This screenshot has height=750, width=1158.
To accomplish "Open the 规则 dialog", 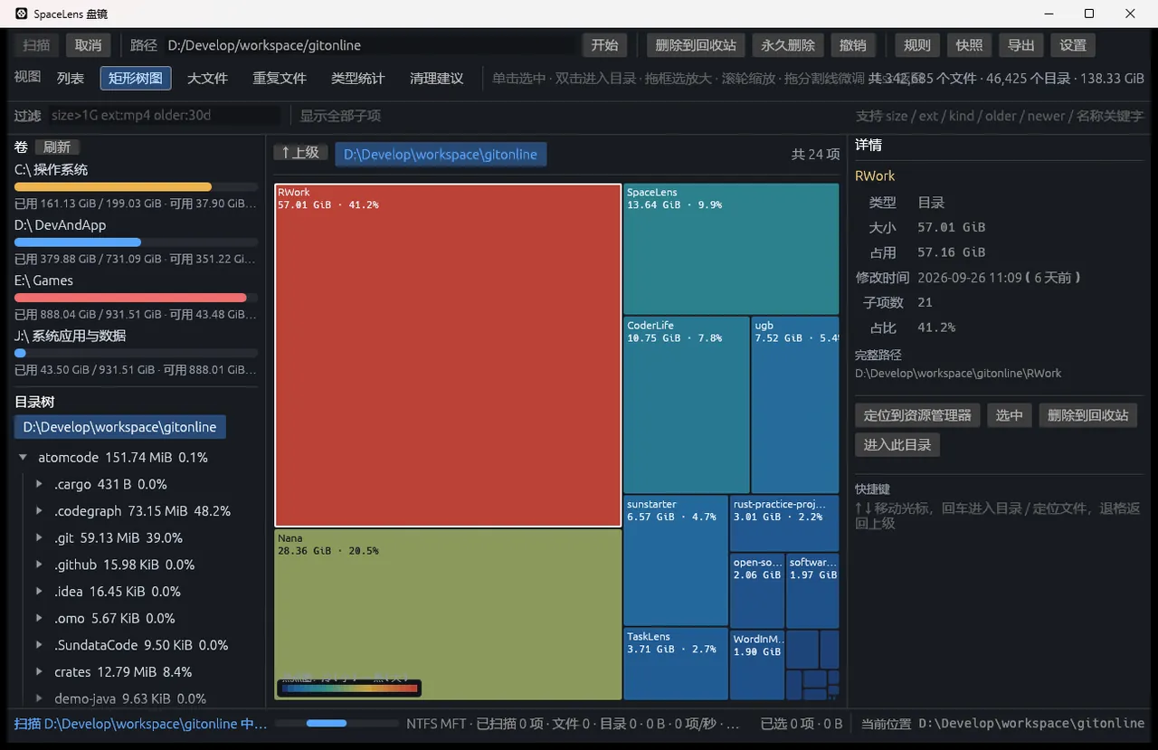I will click(917, 45).
